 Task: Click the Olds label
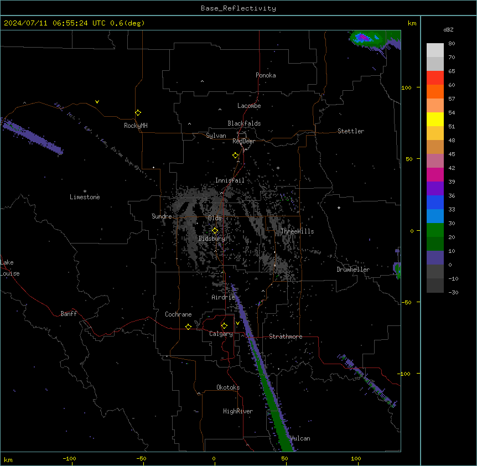click(215, 218)
